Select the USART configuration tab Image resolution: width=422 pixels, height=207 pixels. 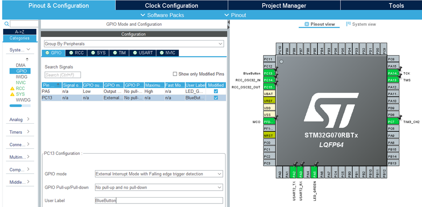point(143,53)
